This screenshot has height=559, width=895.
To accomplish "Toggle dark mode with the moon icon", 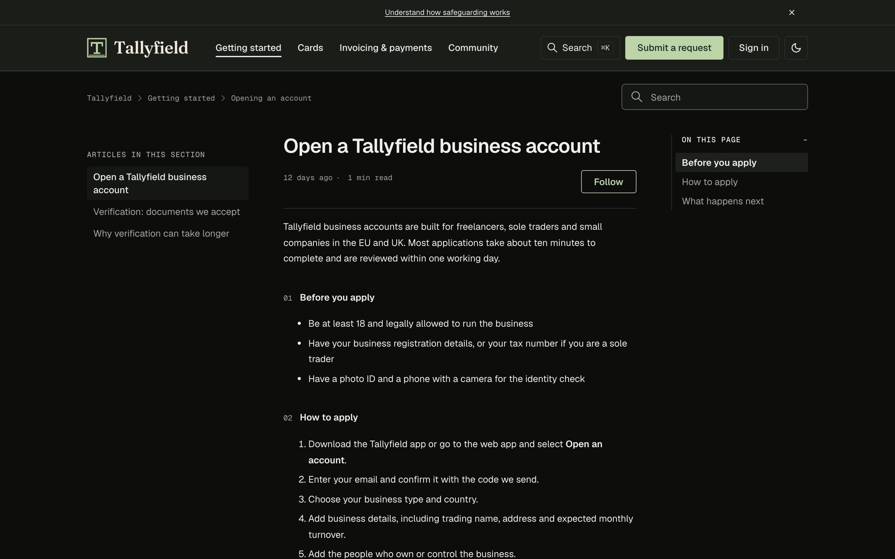I will (796, 48).
